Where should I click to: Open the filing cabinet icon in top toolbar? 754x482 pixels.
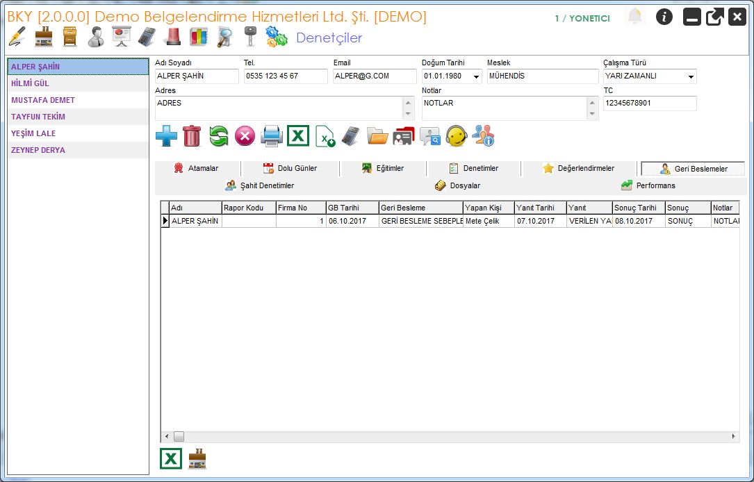pos(70,37)
